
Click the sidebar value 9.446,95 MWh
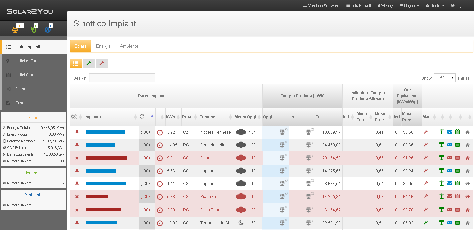[x=52, y=128]
